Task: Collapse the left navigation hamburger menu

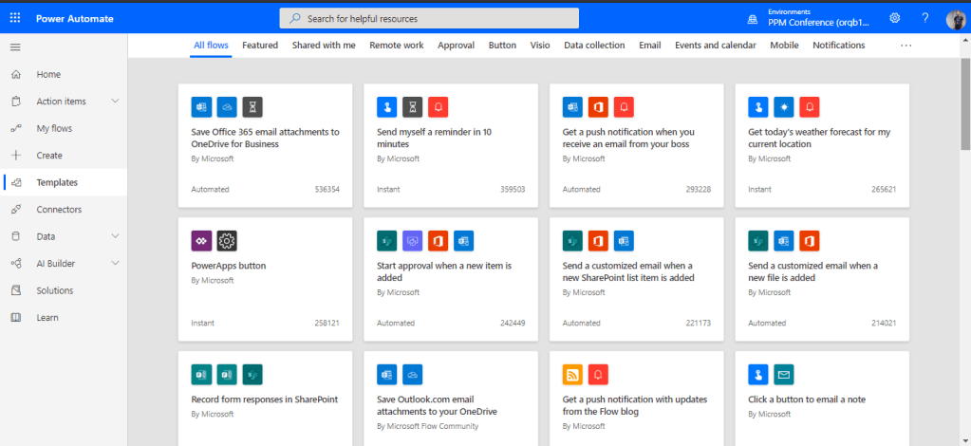Action: (x=15, y=46)
